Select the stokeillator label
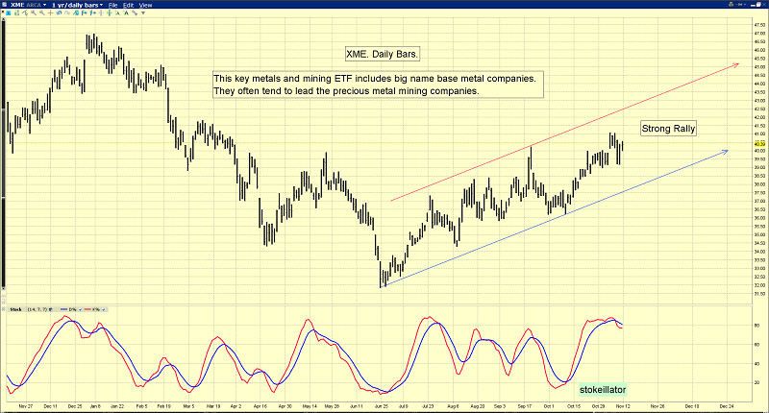This screenshot has width=769, height=413. tap(604, 389)
